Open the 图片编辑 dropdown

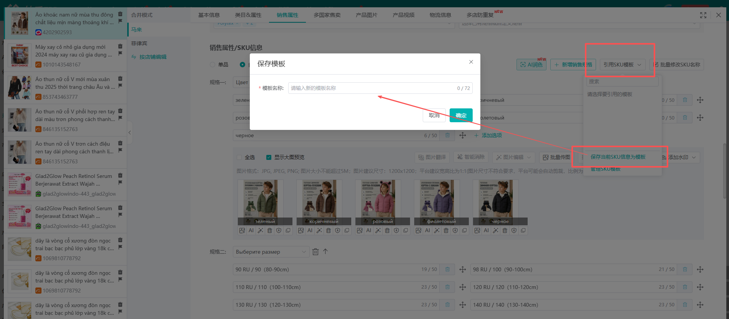[513, 157]
